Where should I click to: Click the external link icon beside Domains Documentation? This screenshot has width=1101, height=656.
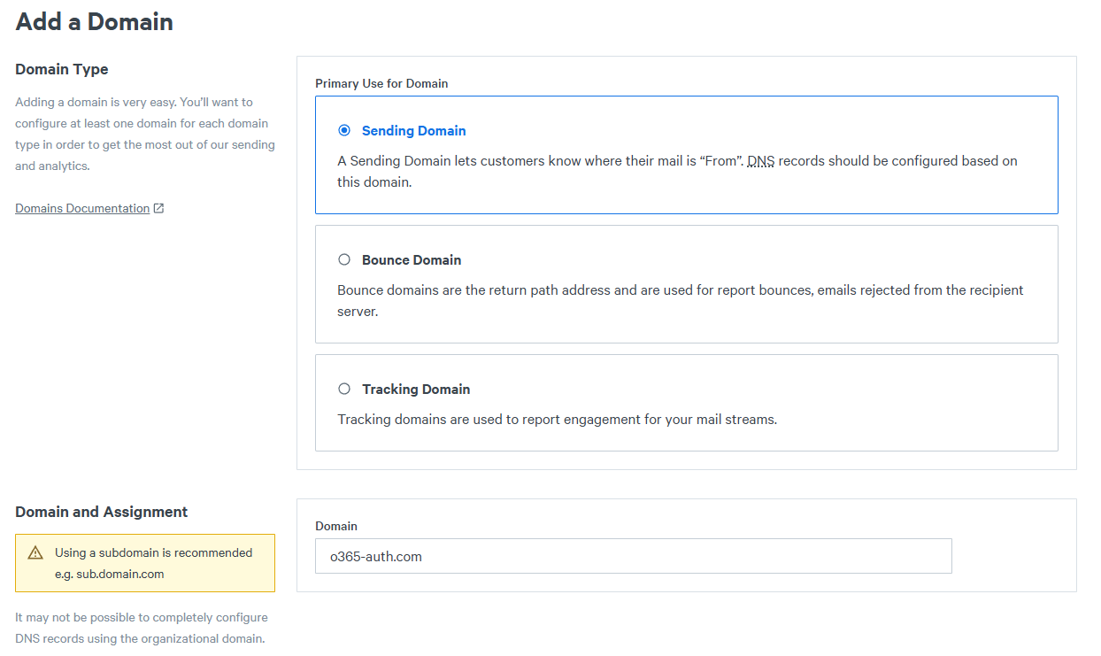pos(158,208)
